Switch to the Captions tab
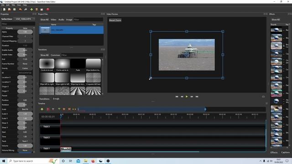Screen dimensions: 292x164 point(285,152)
